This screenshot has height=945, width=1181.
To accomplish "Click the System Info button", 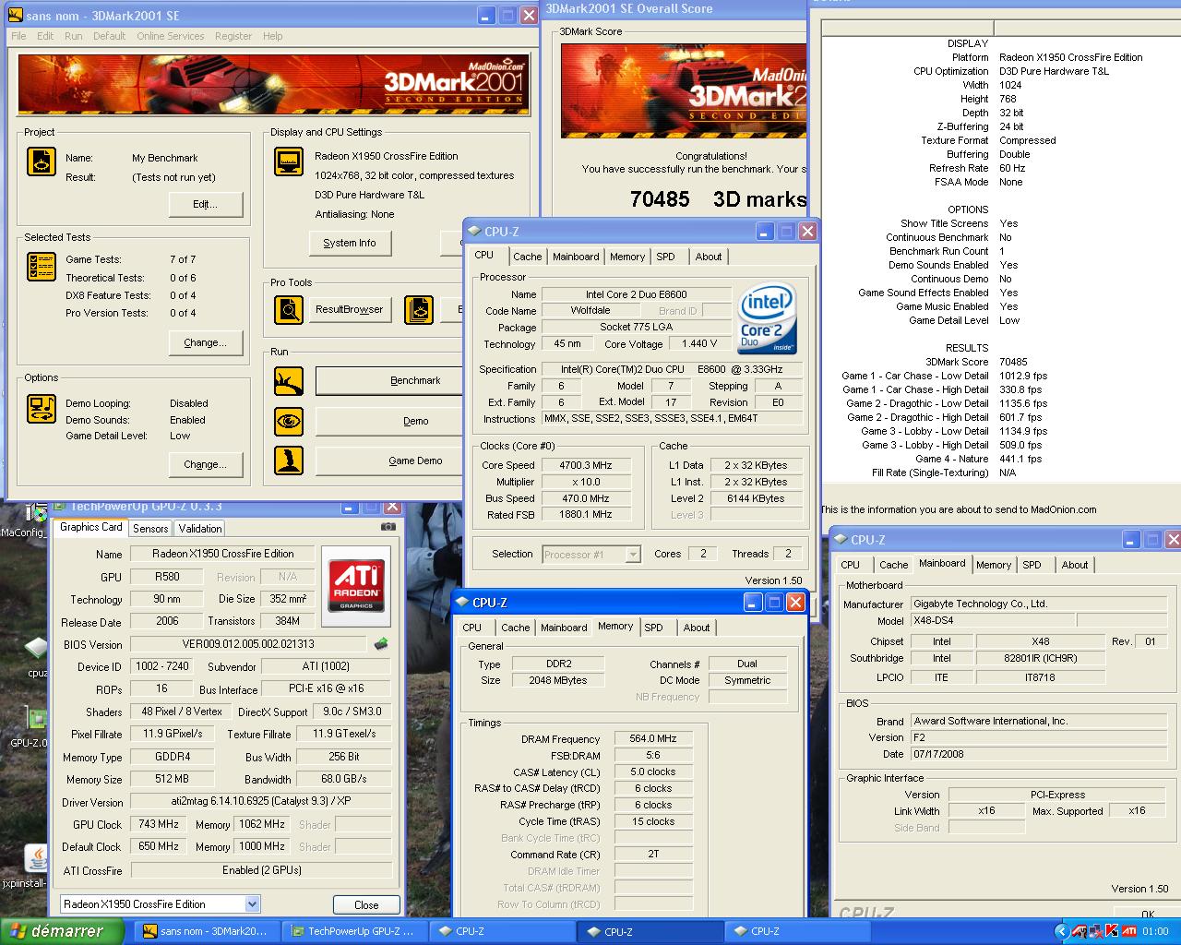I will [x=350, y=243].
